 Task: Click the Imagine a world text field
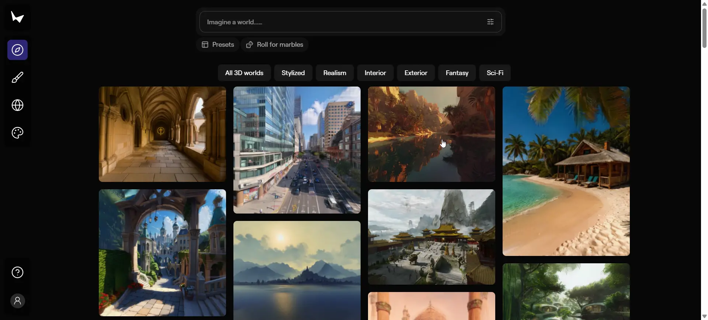coord(339,22)
